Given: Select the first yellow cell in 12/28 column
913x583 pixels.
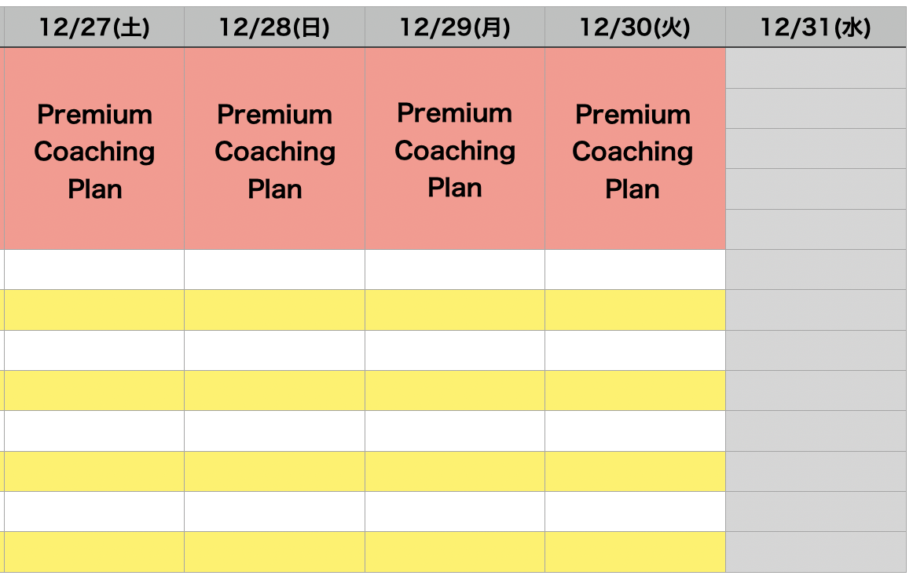Looking at the screenshot, I should pyautogui.click(x=274, y=310).
